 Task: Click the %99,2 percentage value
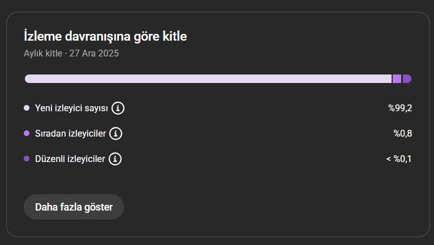pos(400,108)
